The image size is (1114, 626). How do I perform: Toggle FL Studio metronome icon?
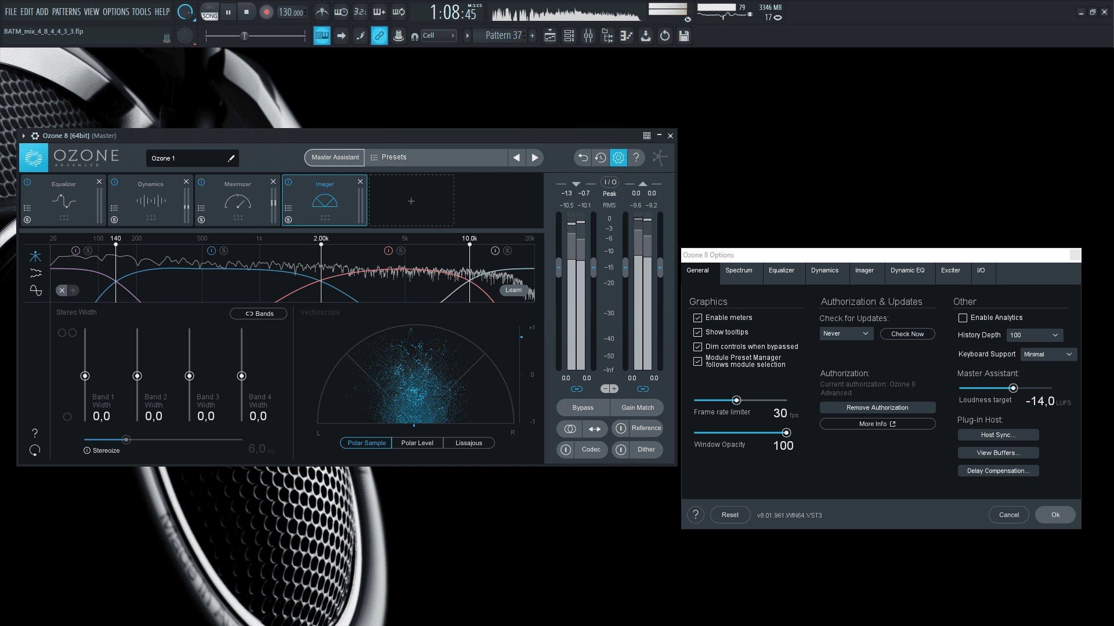pos(321,12)
